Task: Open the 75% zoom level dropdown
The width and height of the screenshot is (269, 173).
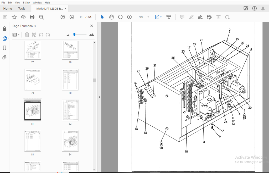Action: click(148, 17)
